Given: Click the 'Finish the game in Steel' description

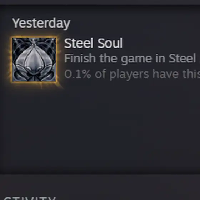Looking at the screenshot, I should point(130,59).
